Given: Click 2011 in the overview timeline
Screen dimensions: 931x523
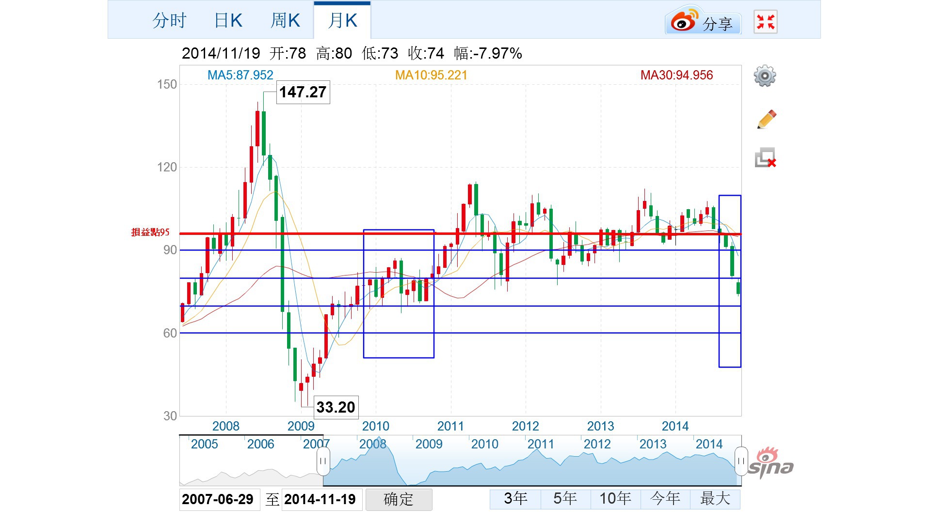Looking at the screenshot, I should 541,444.
